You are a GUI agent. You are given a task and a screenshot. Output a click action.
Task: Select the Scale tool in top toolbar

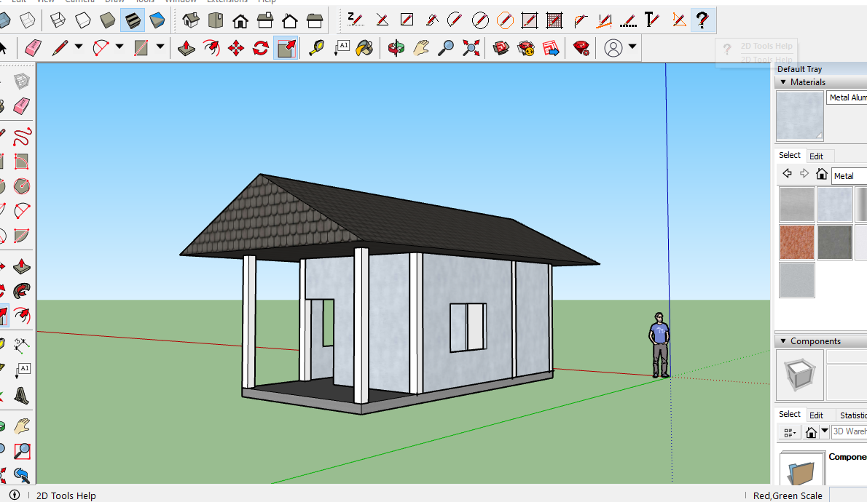(x=286, y=48)
